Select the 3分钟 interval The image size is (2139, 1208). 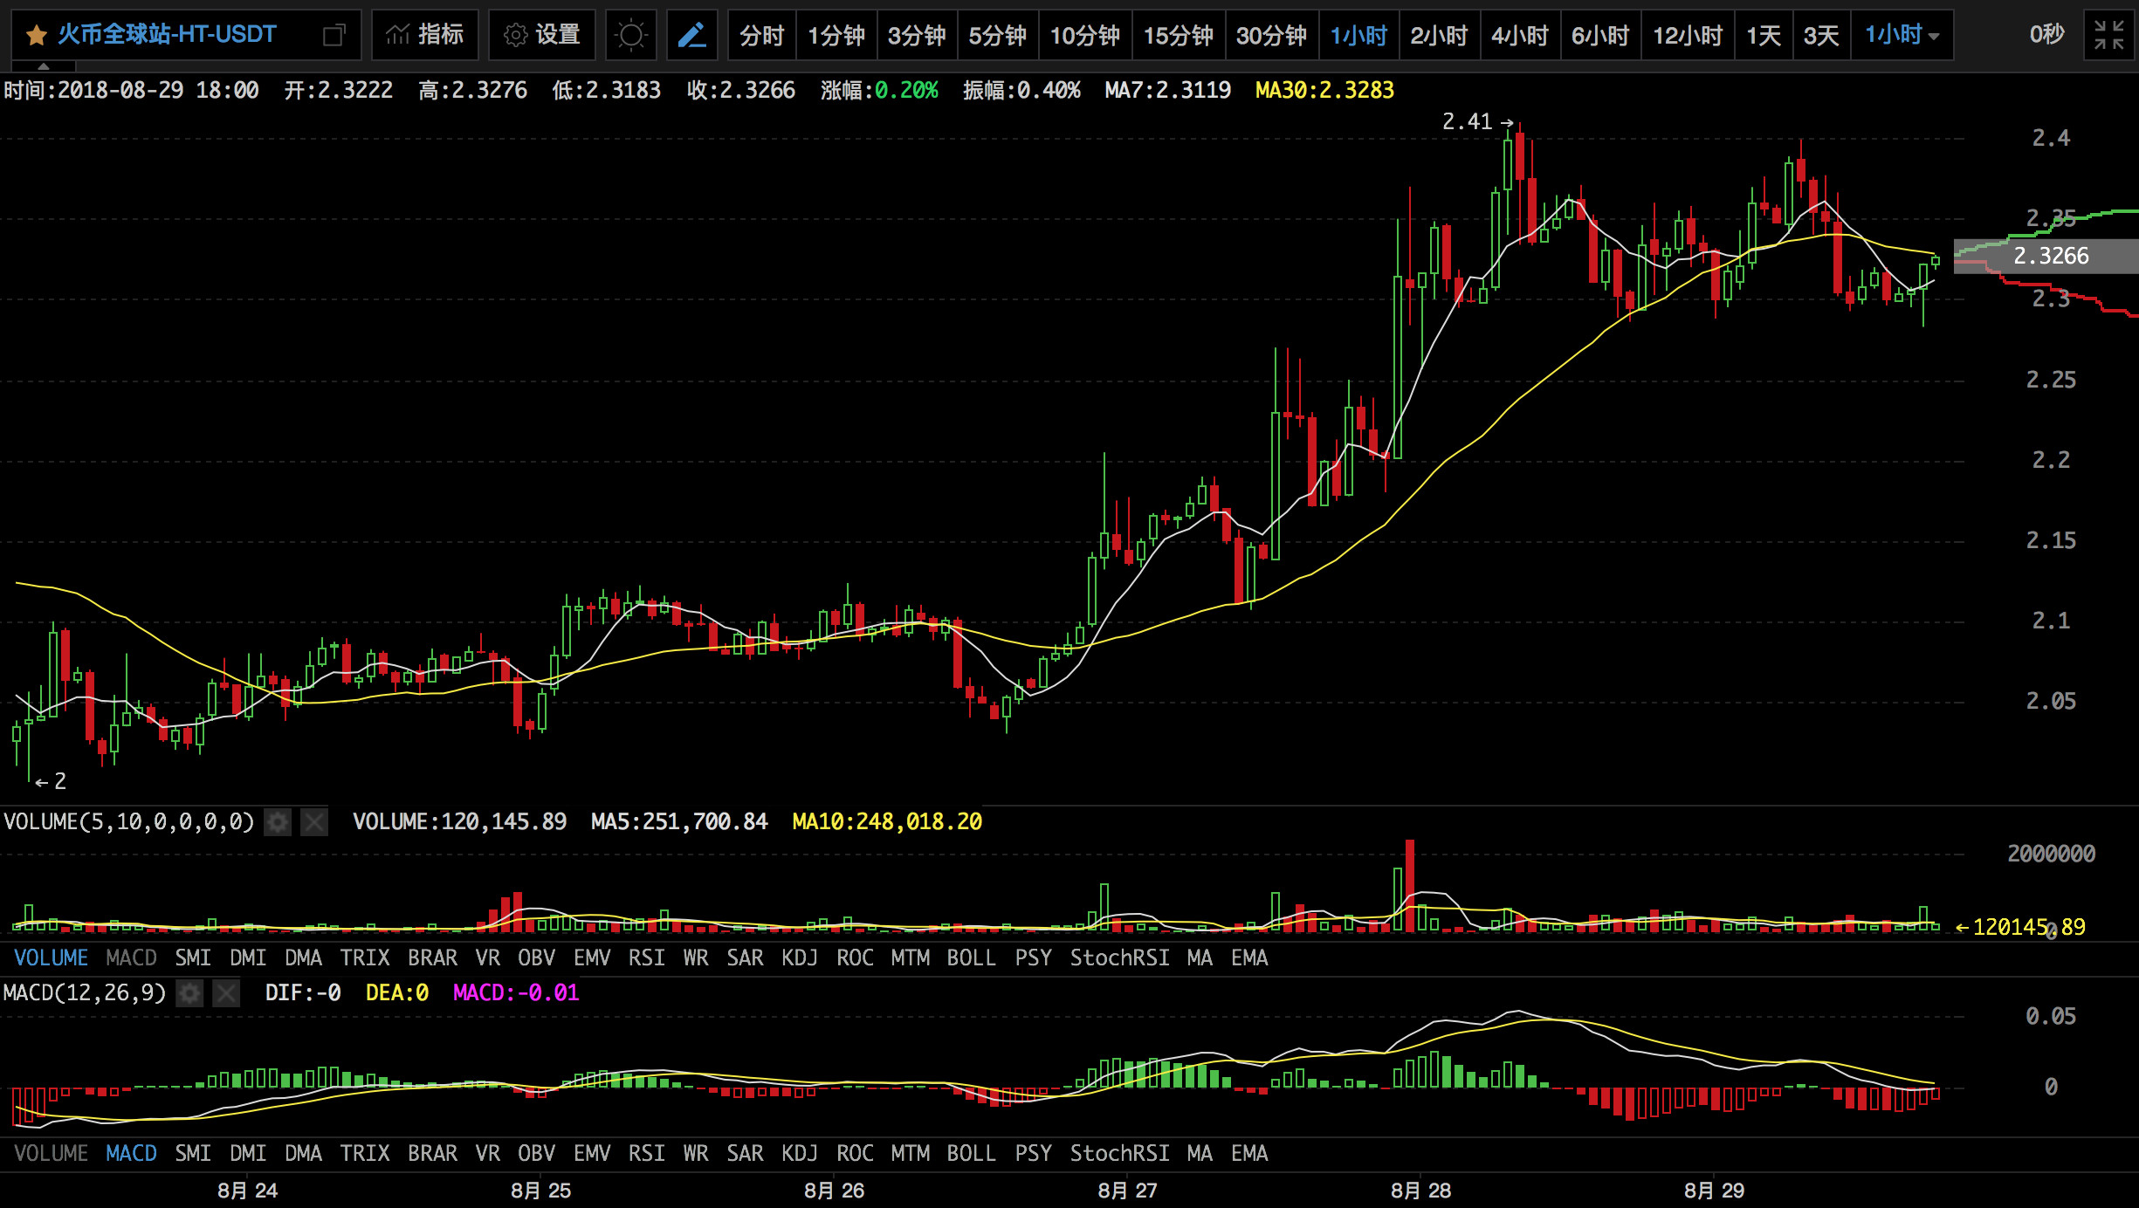click(917, 35)
